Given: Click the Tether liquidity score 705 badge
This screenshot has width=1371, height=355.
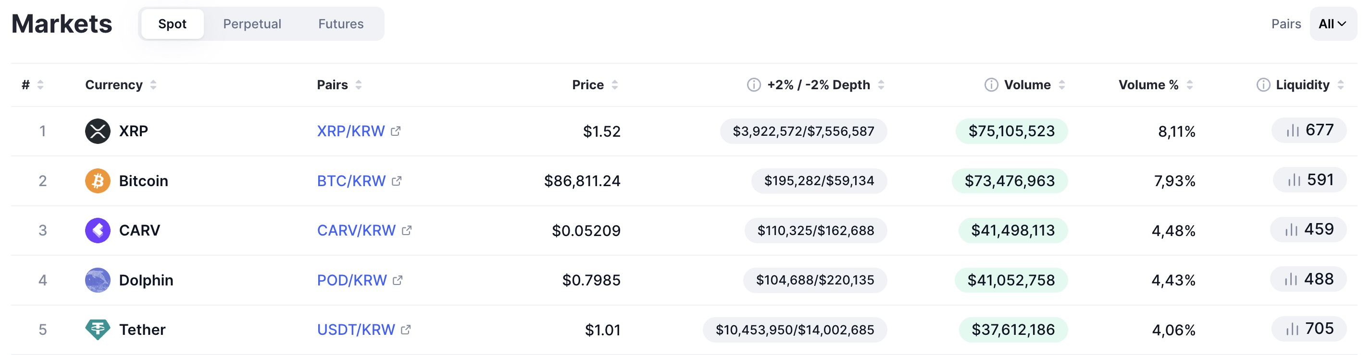Looking at the screenshot, I should tap(1309, 329).
